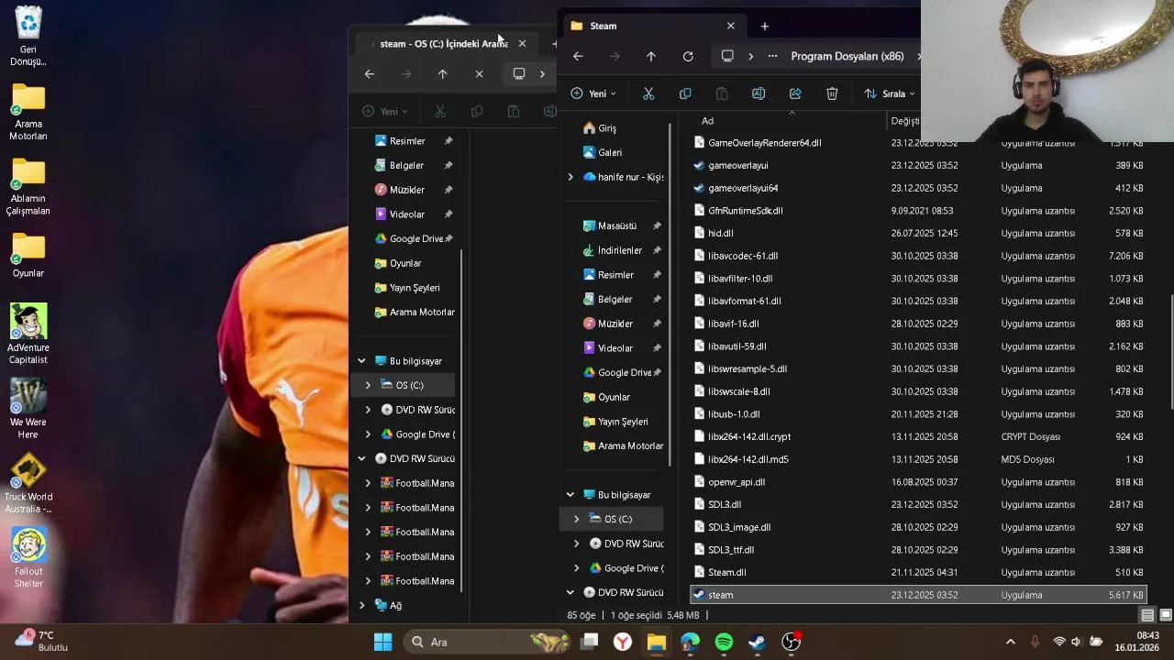This screenshot has width=1174, height=660.
Task: Select steam application file row
Action: tap(918, 595)
